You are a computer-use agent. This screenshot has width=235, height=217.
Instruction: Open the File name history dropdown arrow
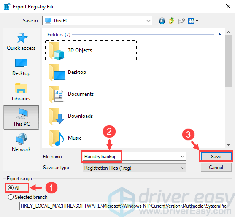(183, 157)
